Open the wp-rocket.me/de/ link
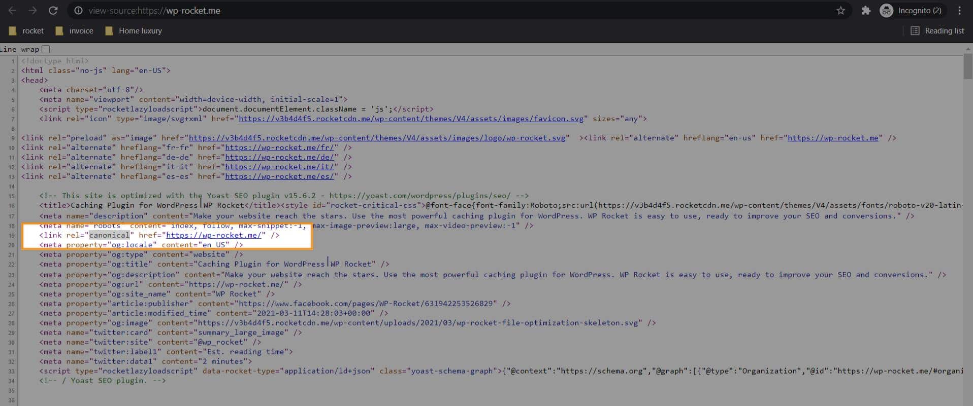This screenshot has height=406, width=973. click(x=279, y=157)
